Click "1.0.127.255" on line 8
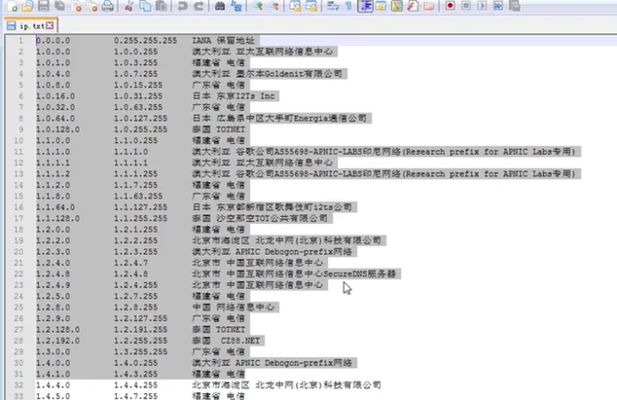 pos(141,119)
